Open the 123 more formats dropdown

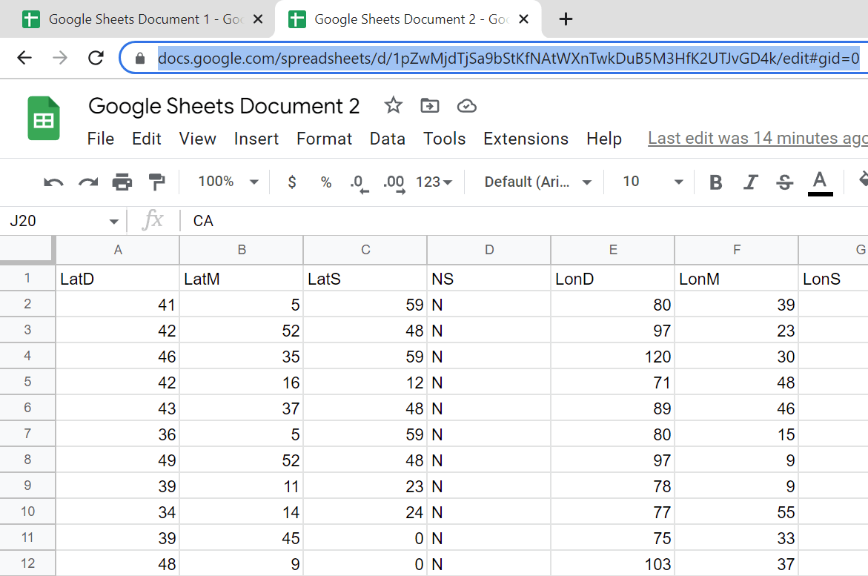[x=434, y=182]
